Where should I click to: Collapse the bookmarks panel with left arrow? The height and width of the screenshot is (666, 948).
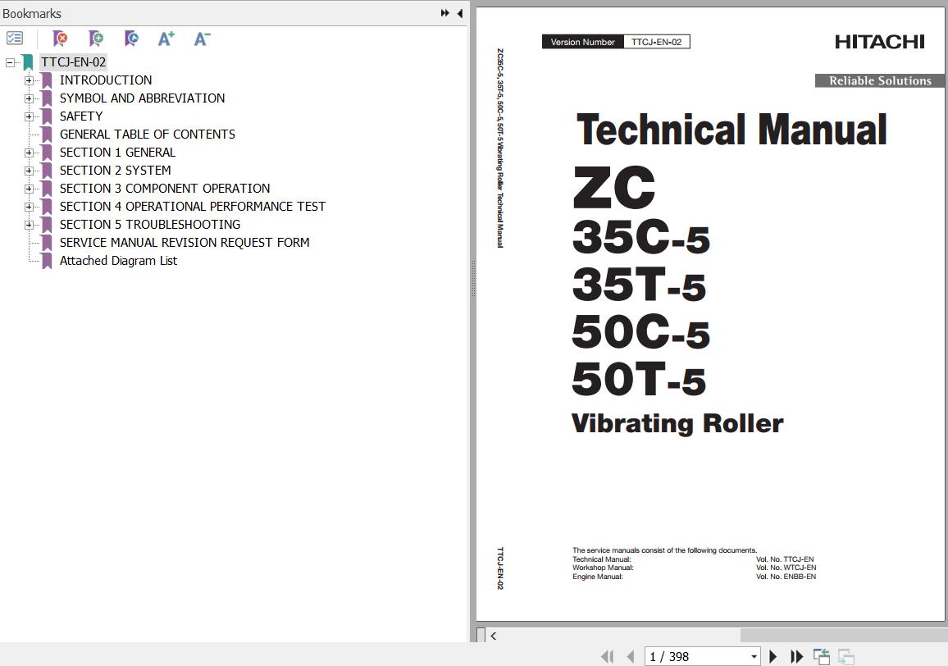[x=460, y=12]
